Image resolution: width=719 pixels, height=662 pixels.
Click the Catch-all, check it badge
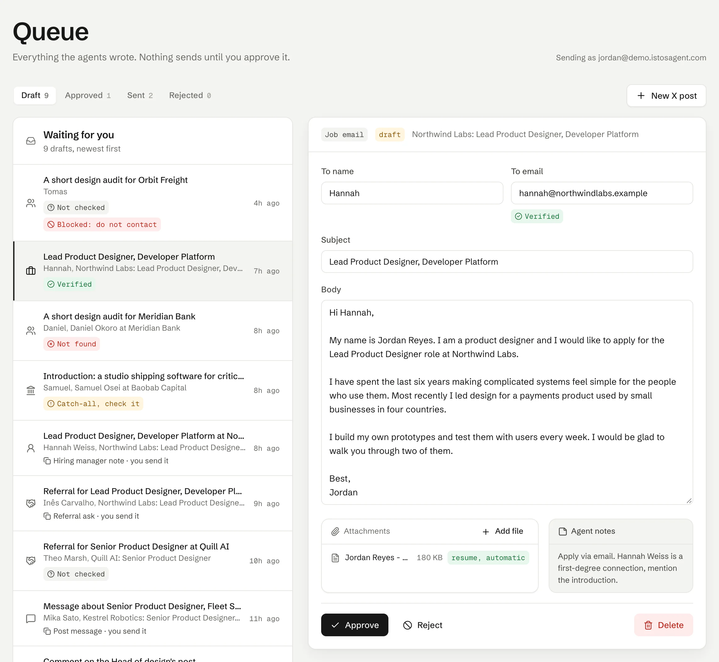tap(93, 404)
